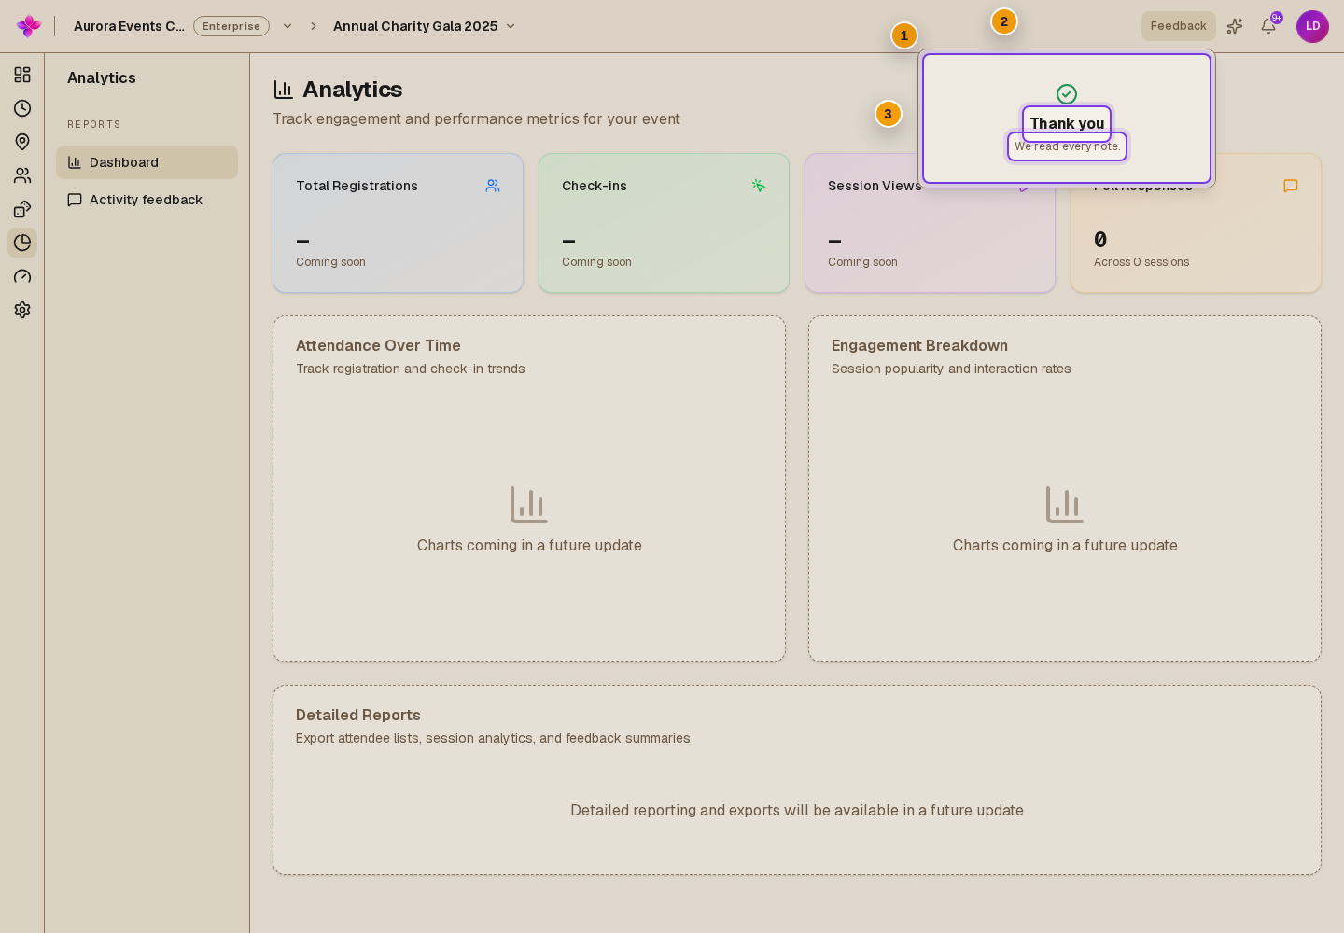Viewport: 1344px width, 933px height.
Task: Select the pie chart analytics icon
Action: pyautogui.click(x=22, y=243)
